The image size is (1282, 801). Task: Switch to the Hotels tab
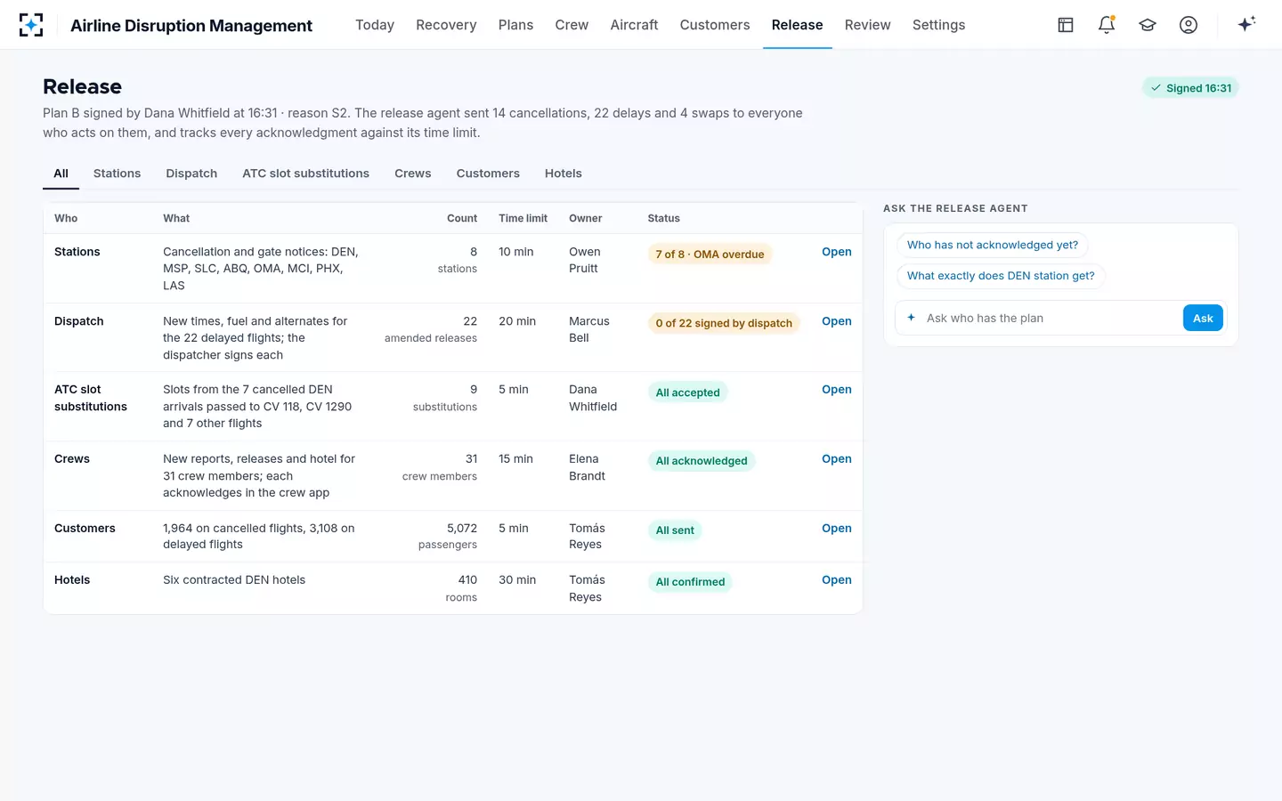(x=564, y=174)
